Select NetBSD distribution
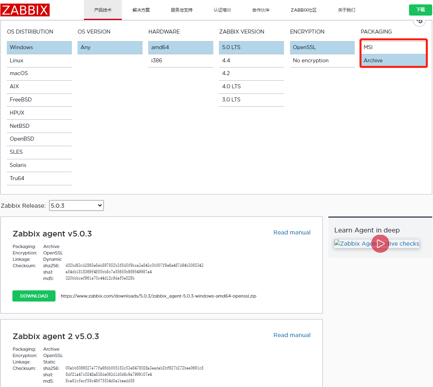The image size is (433, 387). point(39,126)
